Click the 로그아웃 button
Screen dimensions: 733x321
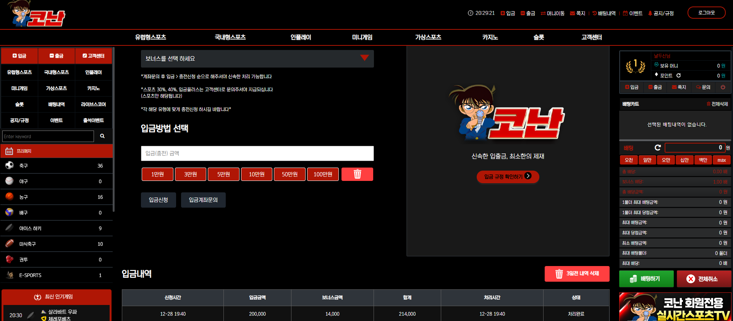coord(706,13)
